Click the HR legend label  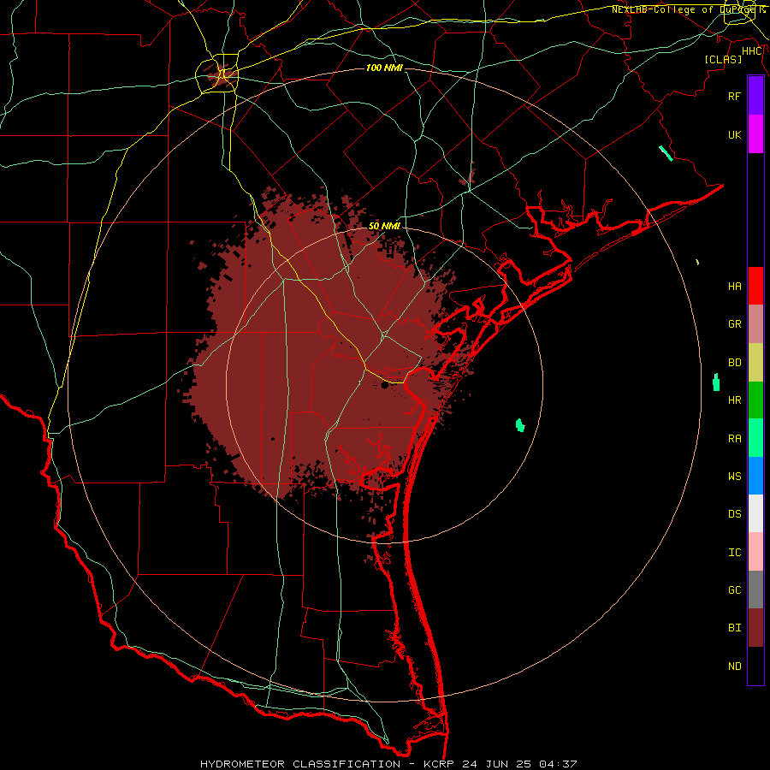pos(734,400)
